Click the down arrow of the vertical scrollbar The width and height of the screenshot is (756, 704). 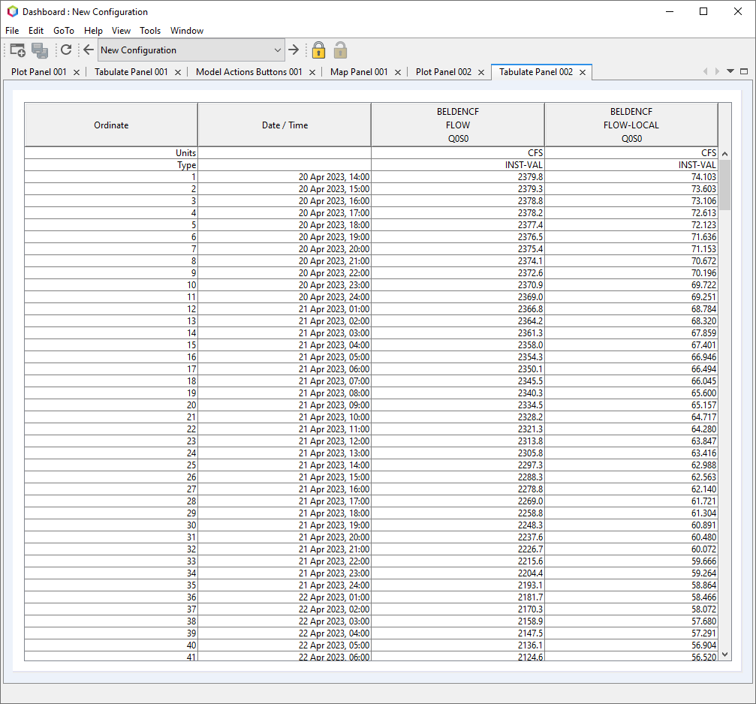pos(724,654)
